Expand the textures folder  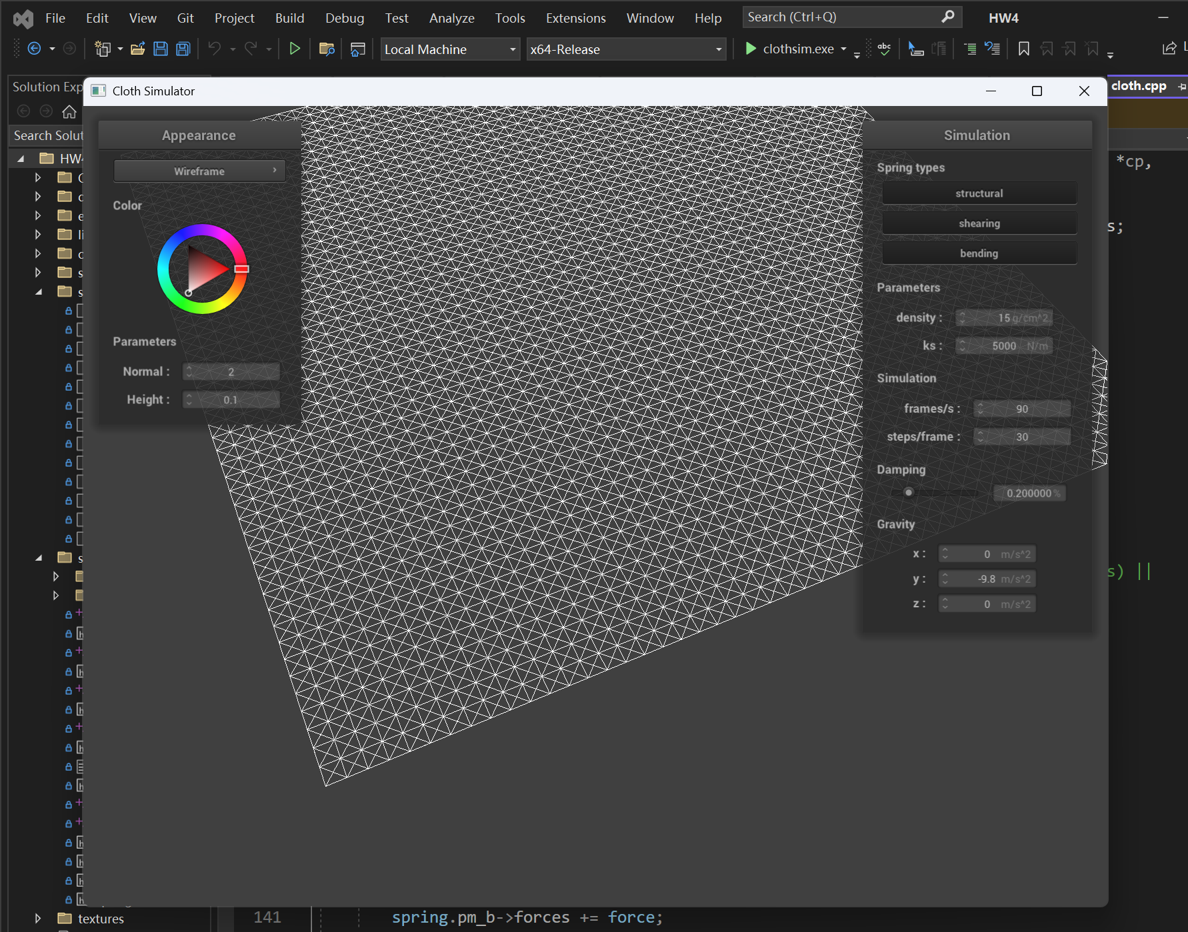pyautogui.click(x=38, y=918)
